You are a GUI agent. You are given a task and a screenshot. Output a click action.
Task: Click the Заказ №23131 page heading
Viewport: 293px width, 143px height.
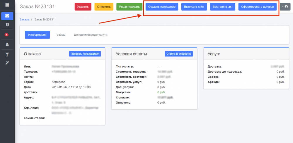[x=37, y=6]
